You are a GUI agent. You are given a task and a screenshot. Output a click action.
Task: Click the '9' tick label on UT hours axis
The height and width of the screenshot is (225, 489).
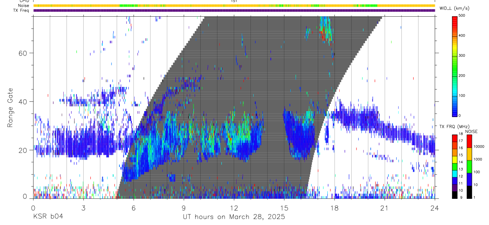click(x=184, y=208)
